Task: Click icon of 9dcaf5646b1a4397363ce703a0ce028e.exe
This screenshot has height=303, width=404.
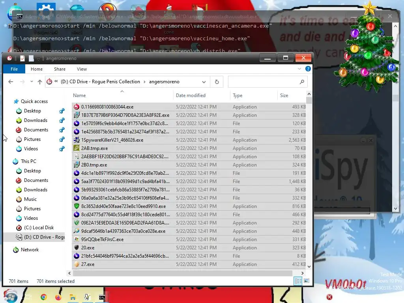Action: point(77,231)
